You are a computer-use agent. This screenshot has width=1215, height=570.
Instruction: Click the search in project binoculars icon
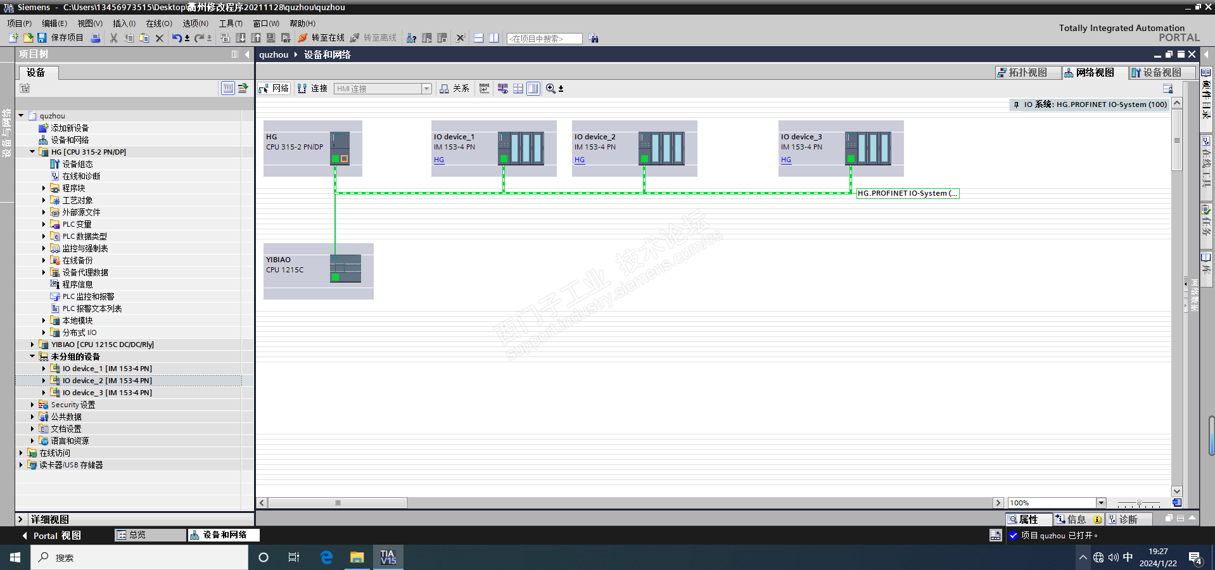(x=594, y=38)
